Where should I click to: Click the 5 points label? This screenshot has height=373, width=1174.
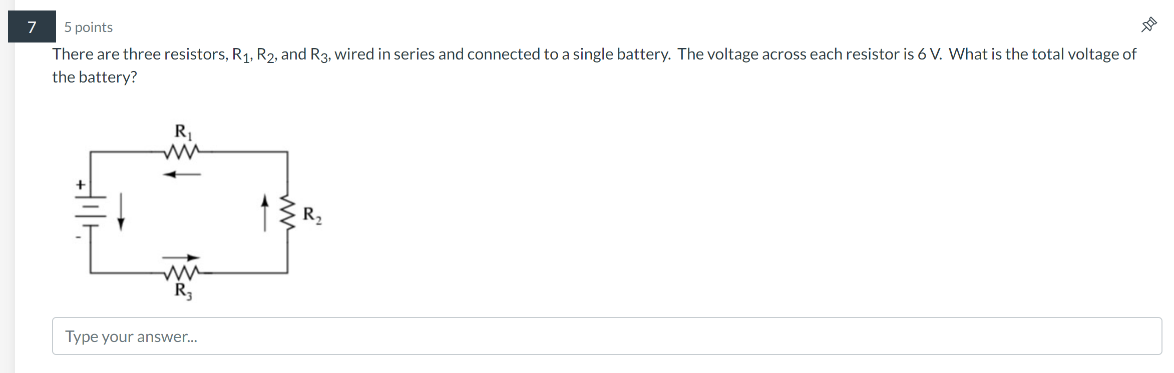[88, 27]
